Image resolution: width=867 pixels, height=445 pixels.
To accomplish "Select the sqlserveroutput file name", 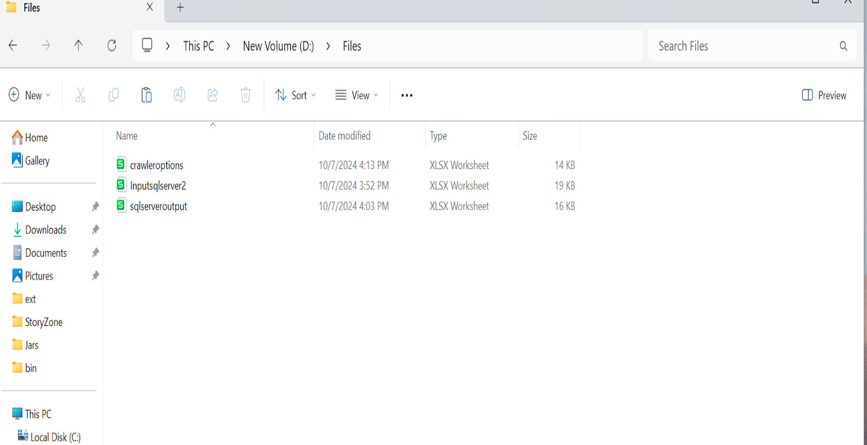I will [x=158, y=206].
